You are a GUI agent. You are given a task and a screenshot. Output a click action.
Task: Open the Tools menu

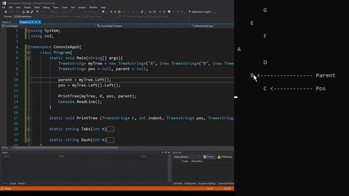tap(64, 7)
